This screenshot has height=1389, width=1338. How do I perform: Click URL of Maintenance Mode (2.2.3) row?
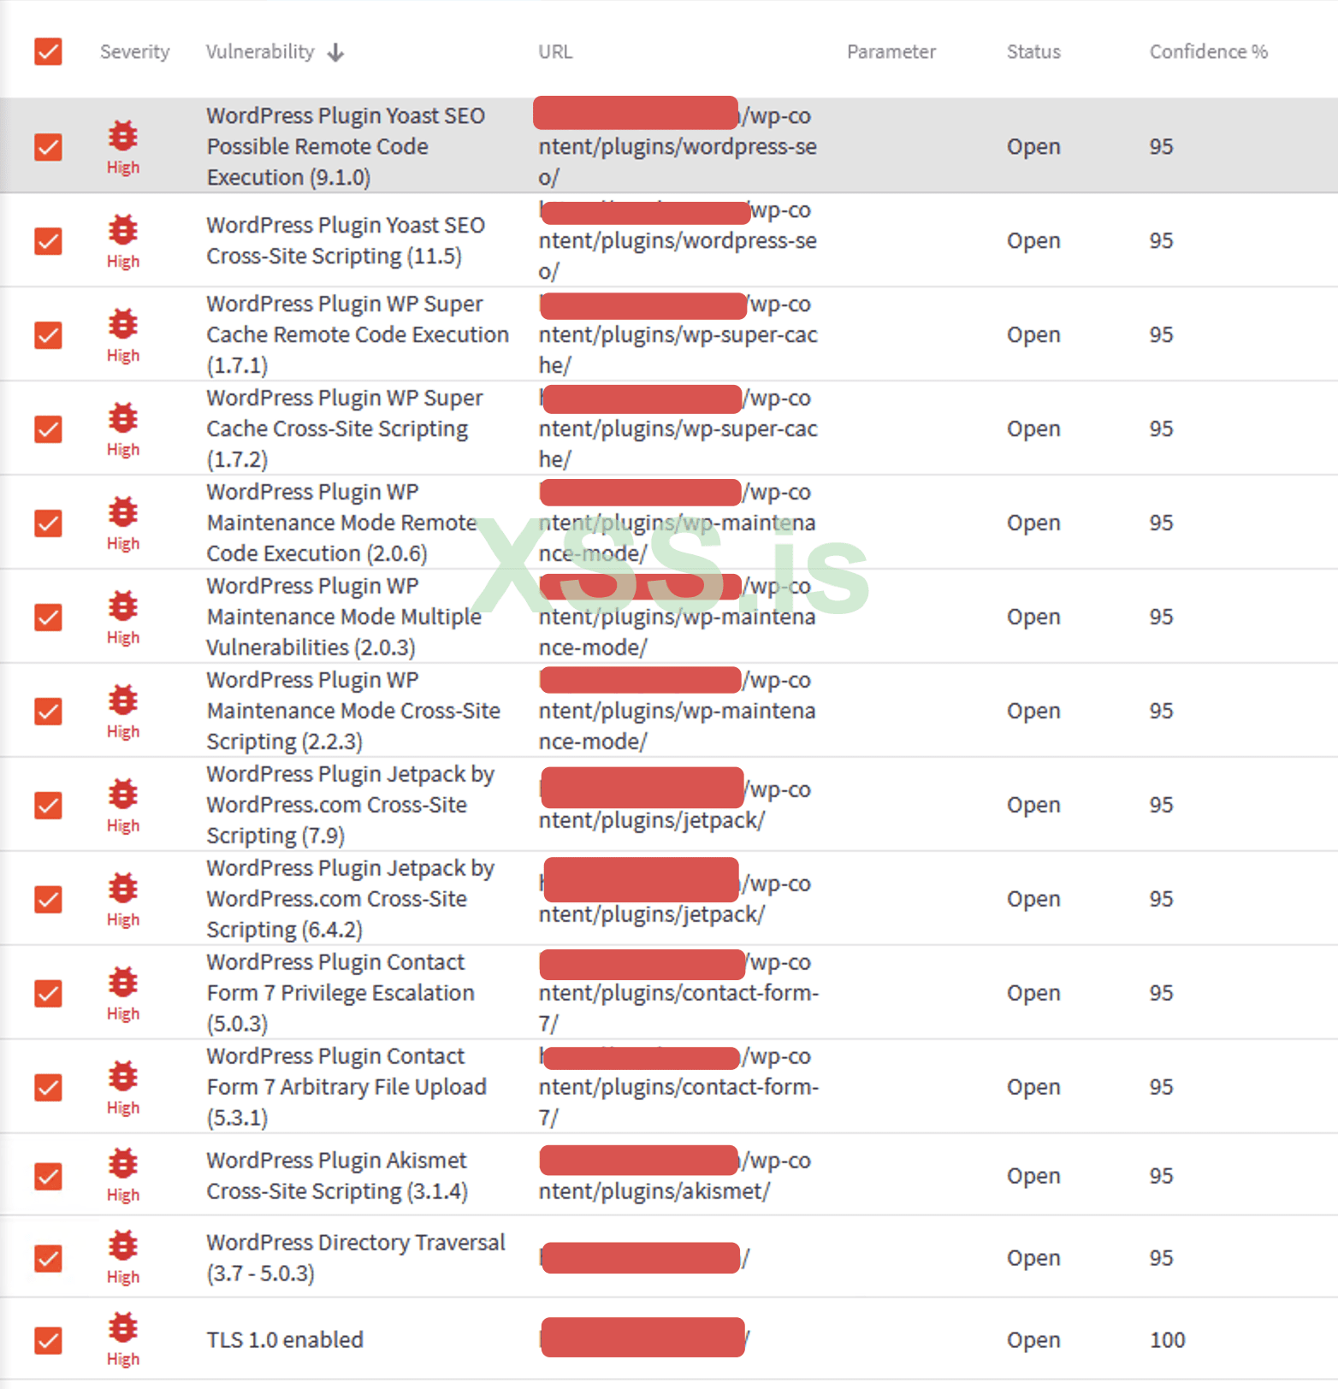(677, 711)
